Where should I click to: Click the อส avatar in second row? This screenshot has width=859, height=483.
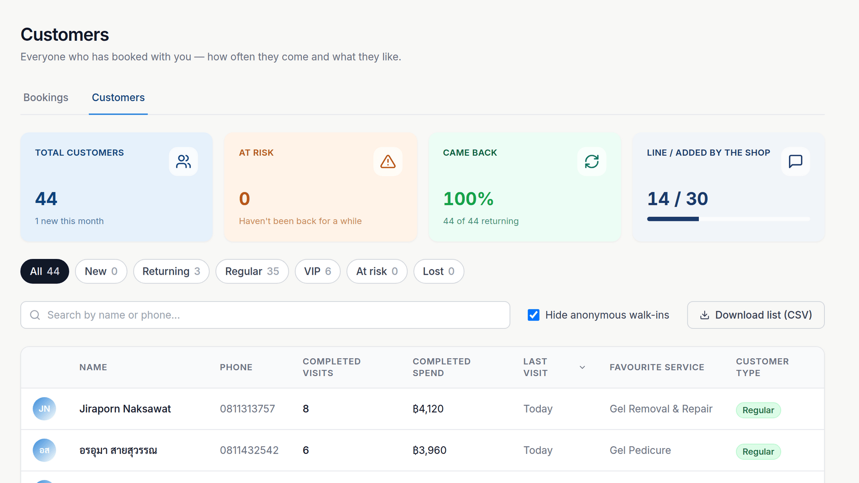coord(44,450)
